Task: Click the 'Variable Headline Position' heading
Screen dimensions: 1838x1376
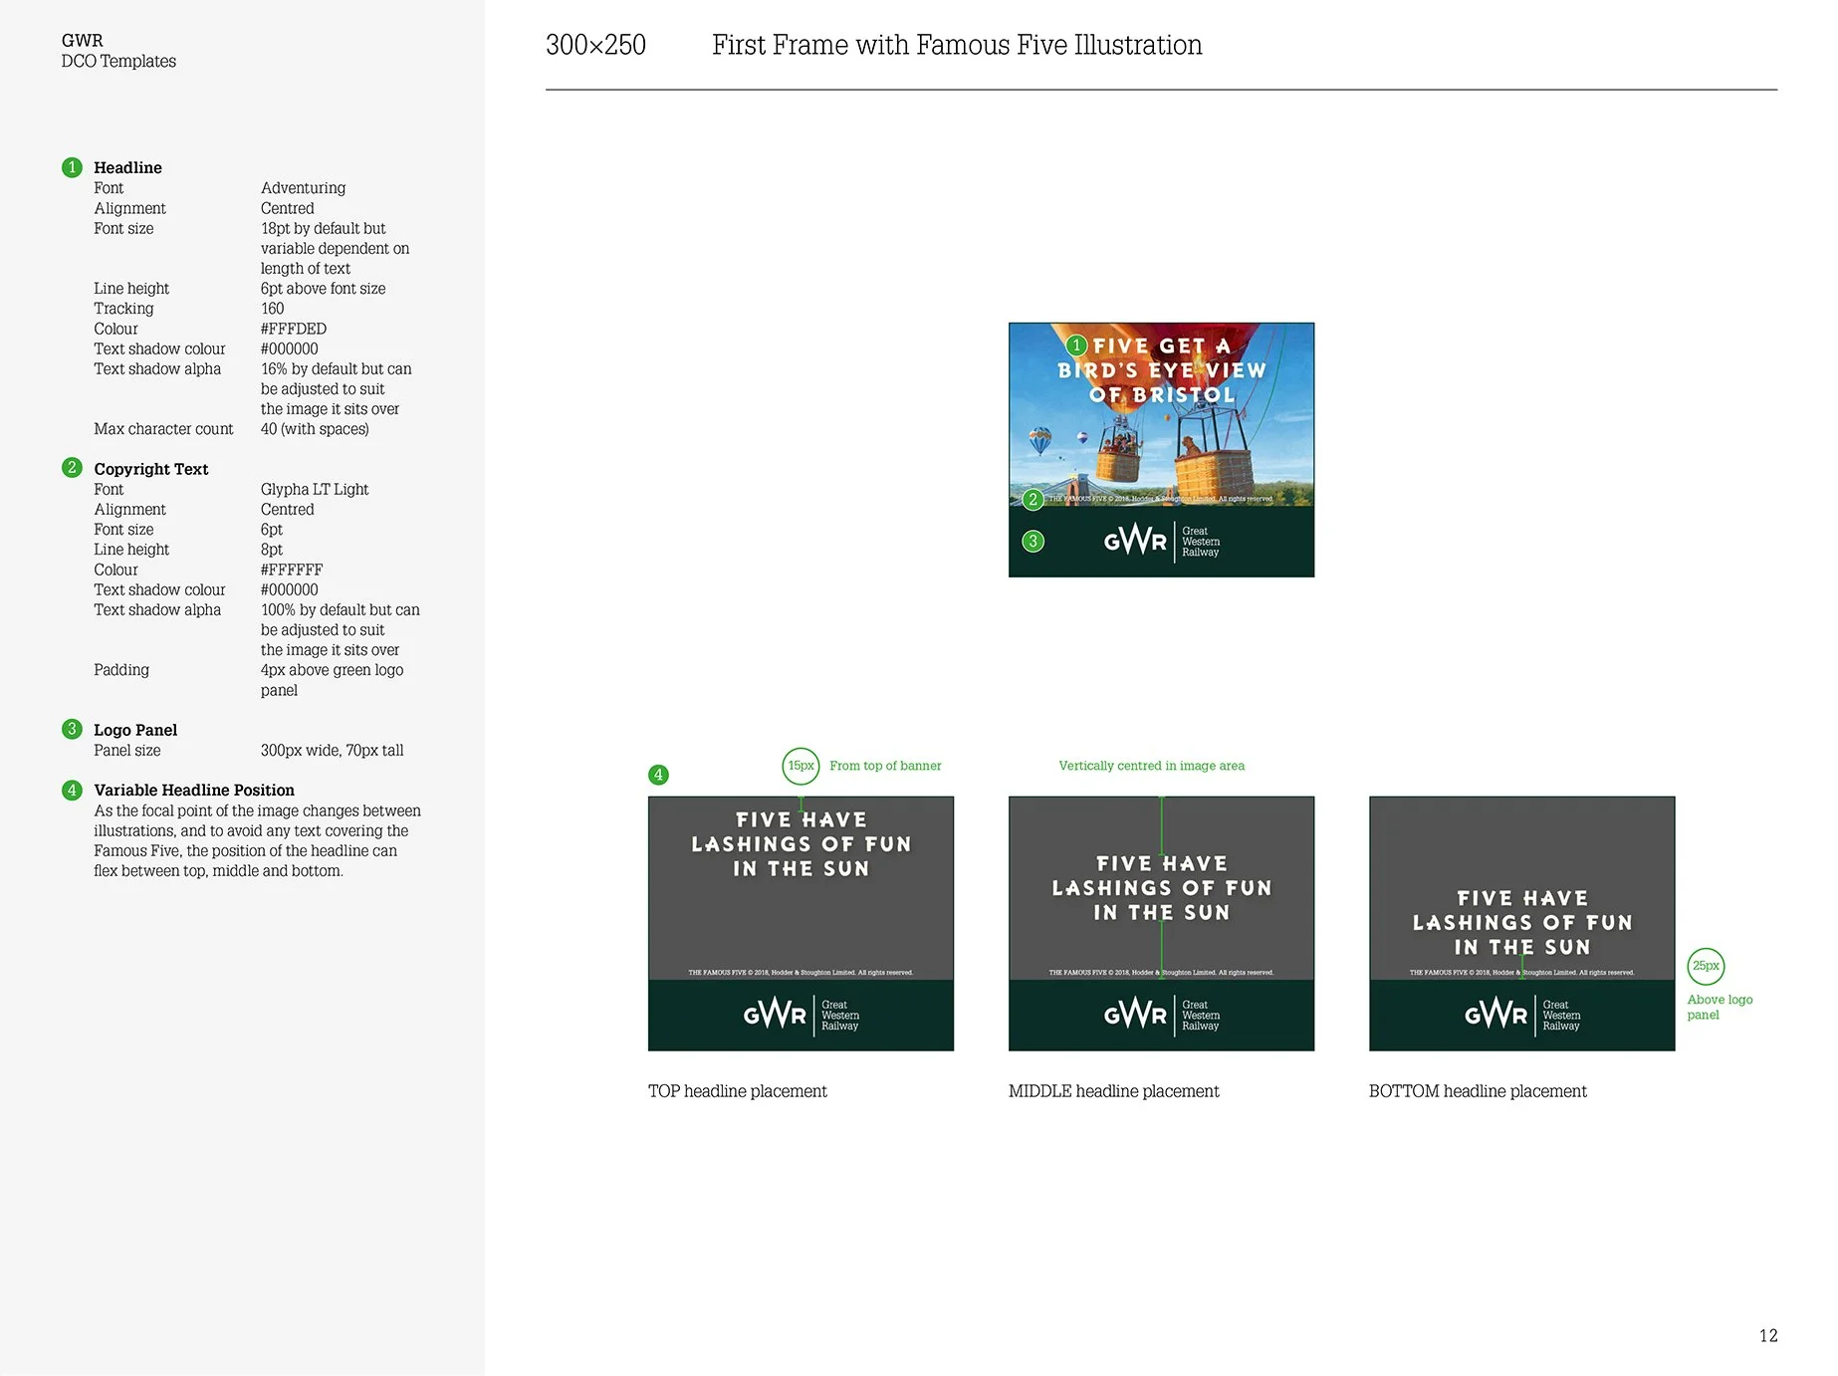Action: tap(194, 791)
